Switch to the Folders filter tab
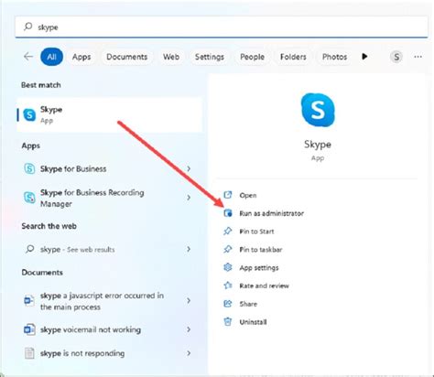 tap(293, 57)
